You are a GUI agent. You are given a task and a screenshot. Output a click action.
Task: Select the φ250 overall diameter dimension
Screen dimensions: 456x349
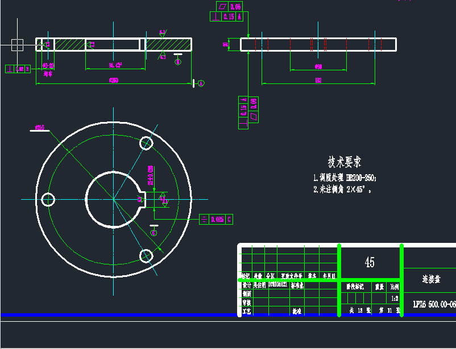[113, 80]
